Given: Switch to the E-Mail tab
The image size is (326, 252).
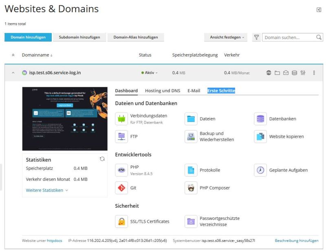Looking at the screenshot, I should click(194, 91).
